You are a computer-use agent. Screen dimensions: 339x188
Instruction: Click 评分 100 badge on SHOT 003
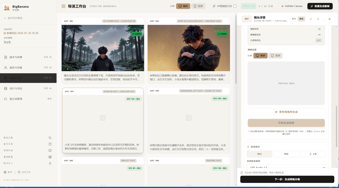point(133,99)
